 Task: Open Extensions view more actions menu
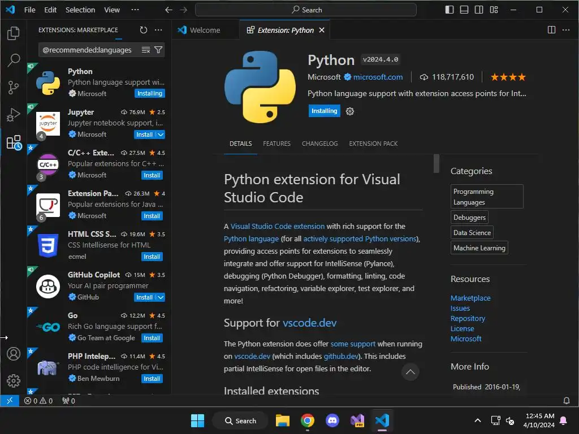(158, 30)
